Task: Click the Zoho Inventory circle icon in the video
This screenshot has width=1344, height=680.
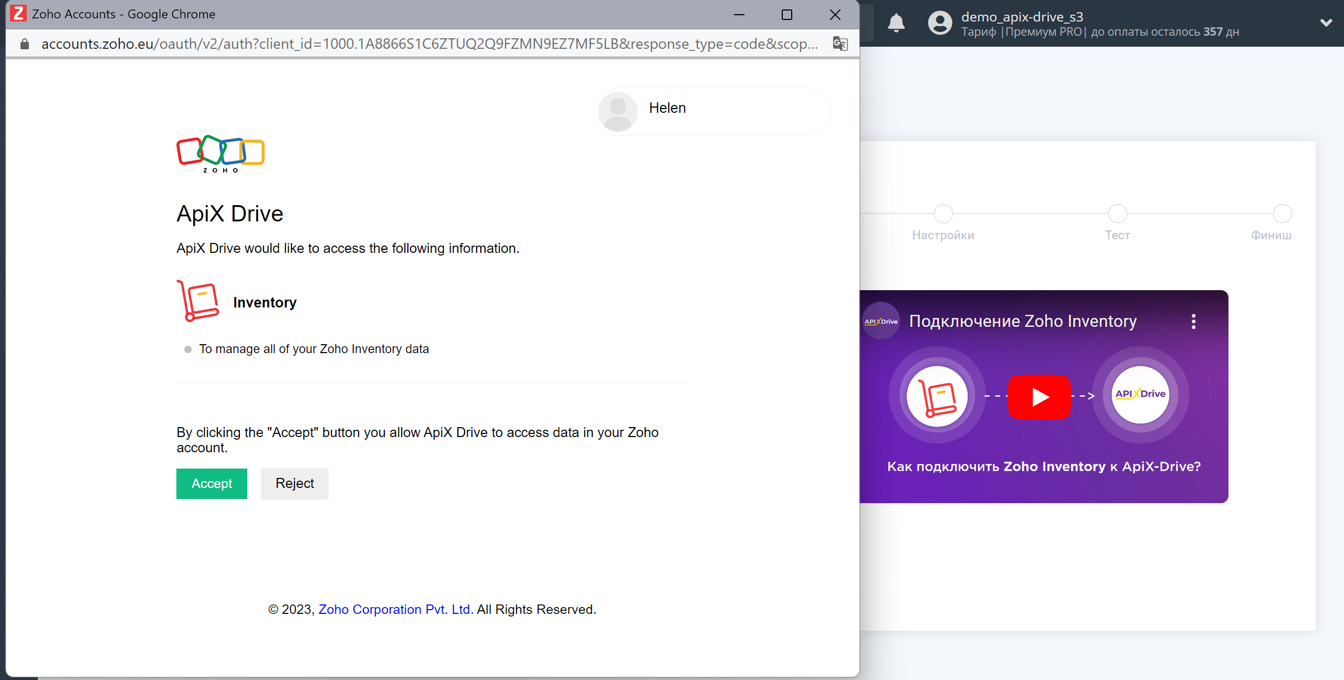Action: [x=937, y=396]
